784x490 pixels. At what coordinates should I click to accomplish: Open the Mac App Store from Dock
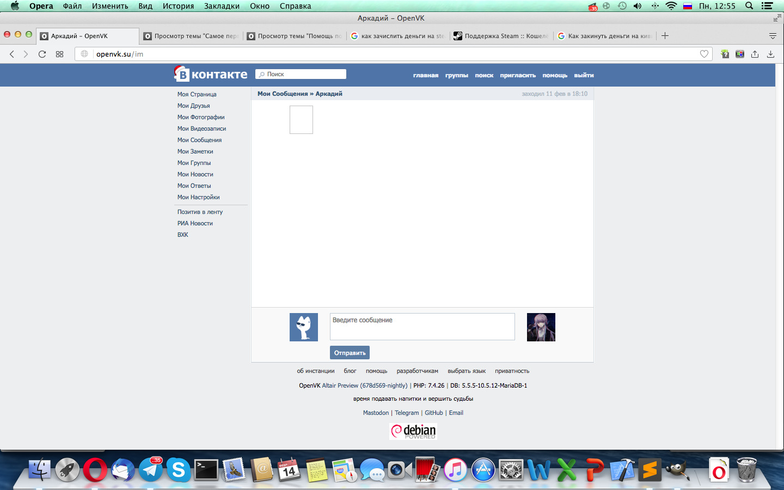coord(483,470)
